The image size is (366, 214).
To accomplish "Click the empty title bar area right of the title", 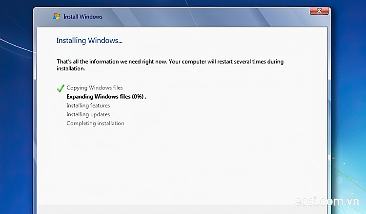I will click(x=205, y=17).
